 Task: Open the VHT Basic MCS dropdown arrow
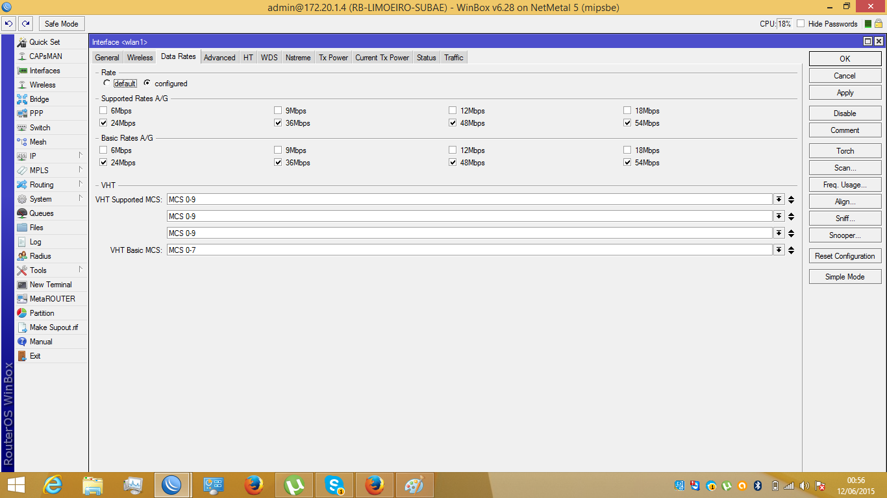(779, 250)
